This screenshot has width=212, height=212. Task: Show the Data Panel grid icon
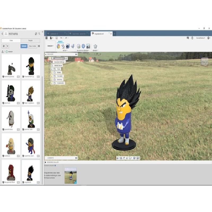[46, 38]
